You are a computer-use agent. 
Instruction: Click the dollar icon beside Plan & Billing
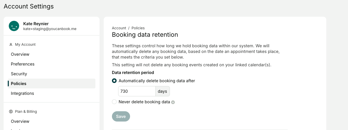pyautogui.click(x=11, y=112)
